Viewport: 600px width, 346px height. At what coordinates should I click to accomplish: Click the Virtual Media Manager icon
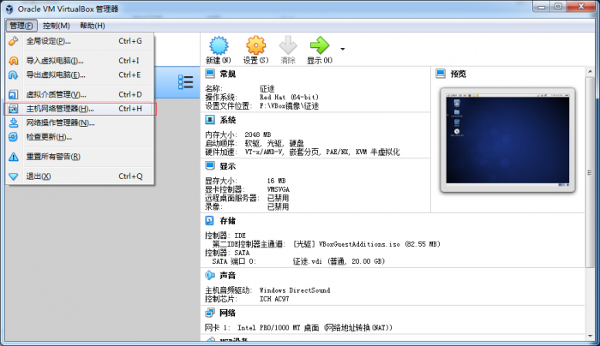pos(14,94)
